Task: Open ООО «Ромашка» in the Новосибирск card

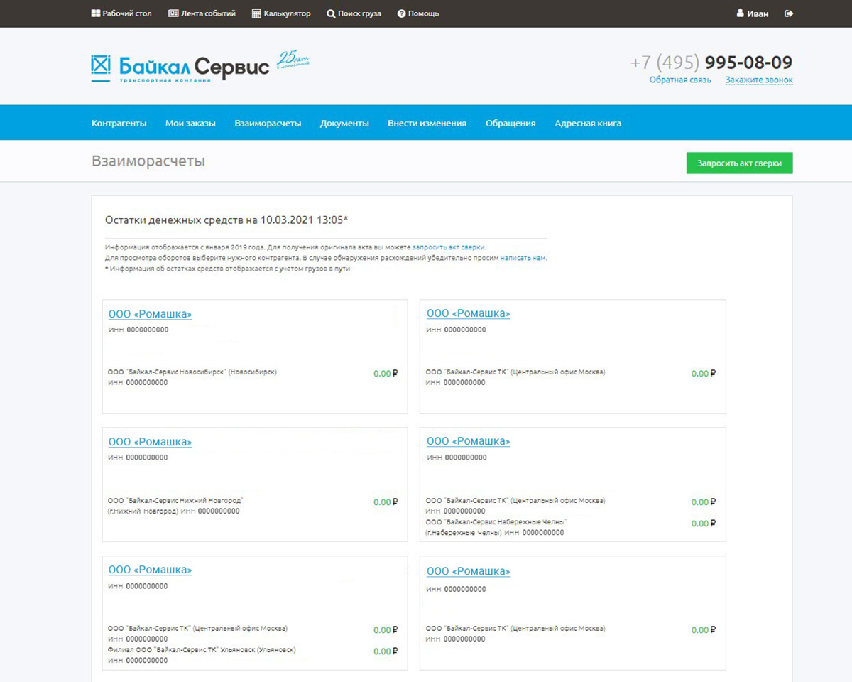Action: point(150,314)
